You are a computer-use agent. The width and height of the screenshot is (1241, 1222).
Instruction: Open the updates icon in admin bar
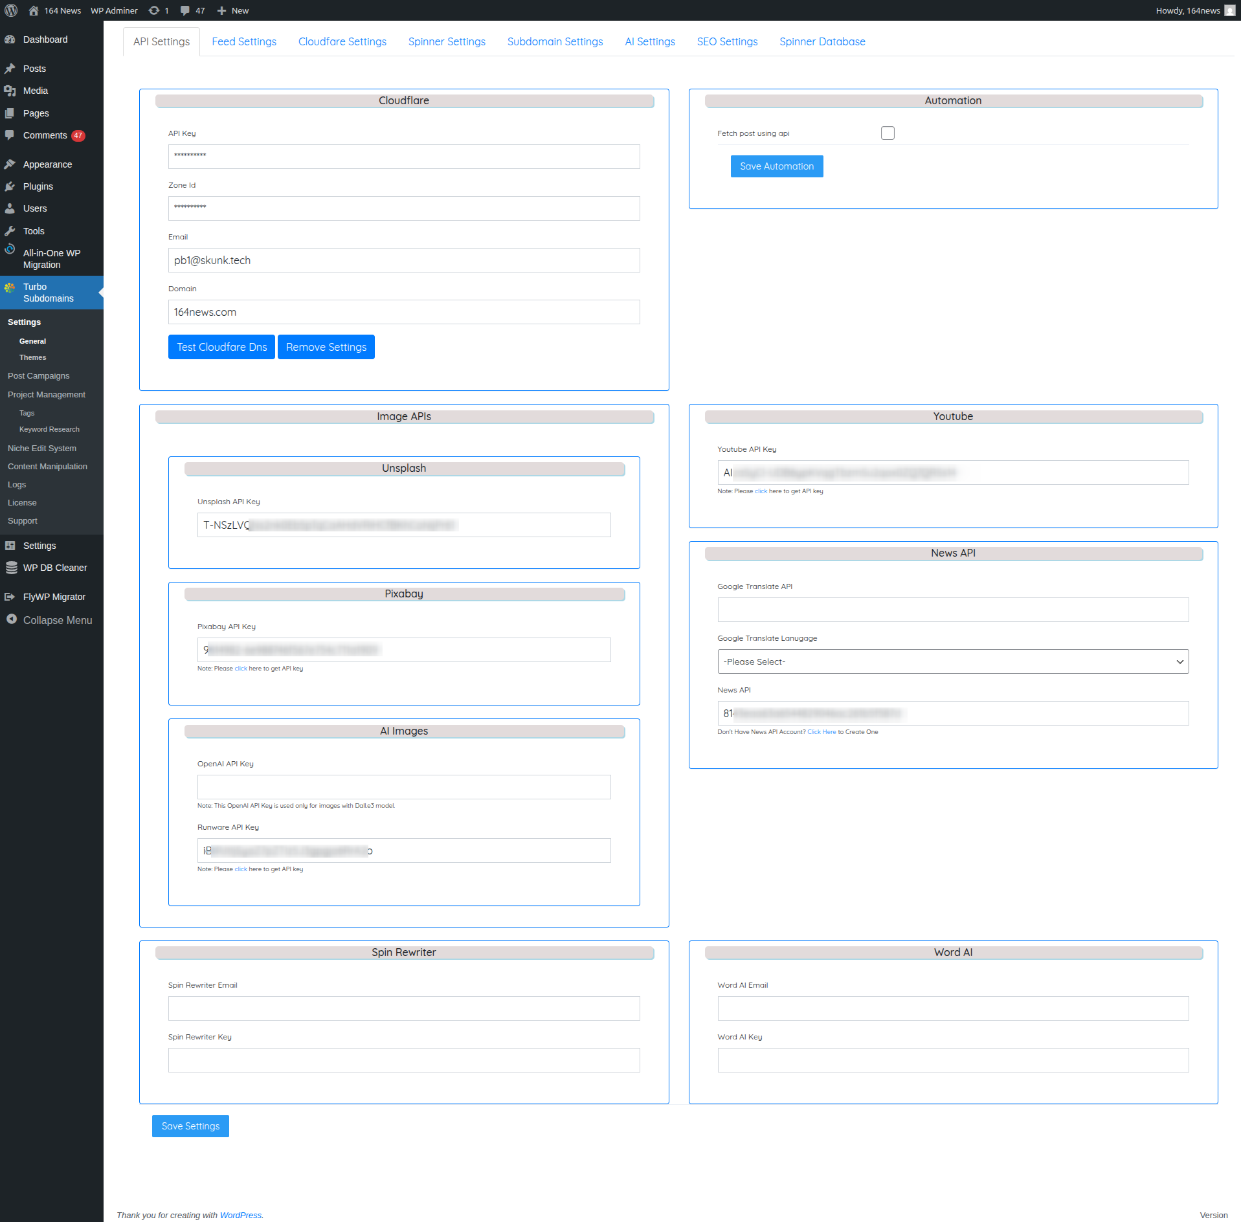pos(154,10)
